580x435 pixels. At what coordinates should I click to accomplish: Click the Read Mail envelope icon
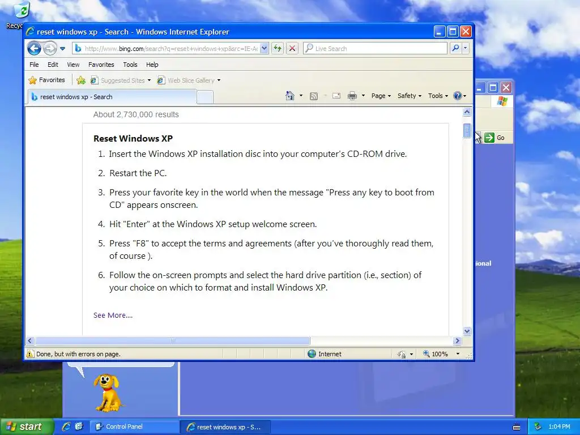336,96
